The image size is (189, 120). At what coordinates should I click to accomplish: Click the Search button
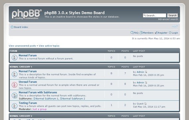pos(172,15)
